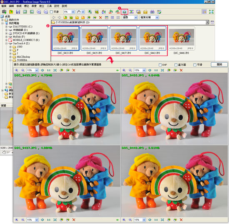This screenshot has height=224, width=229.
Task: Open the 檔案名稱 sort dropdown
Action: click(x=157, y=17)
